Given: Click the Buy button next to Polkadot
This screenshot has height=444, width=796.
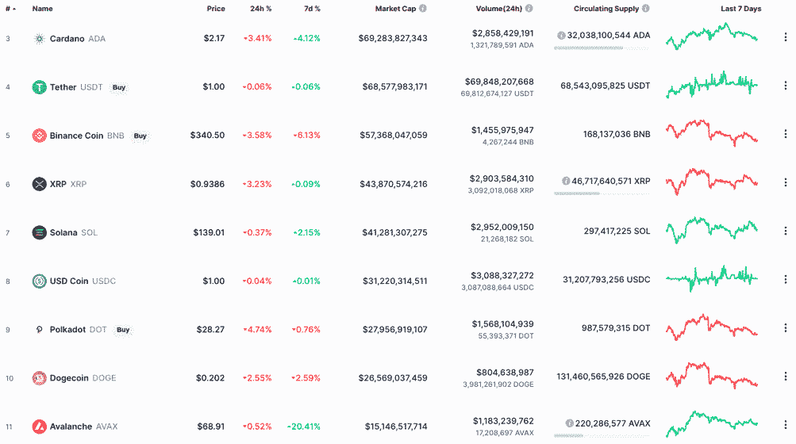Looking at the screenshot, I should pyautogui.click(x=123, y=329).
